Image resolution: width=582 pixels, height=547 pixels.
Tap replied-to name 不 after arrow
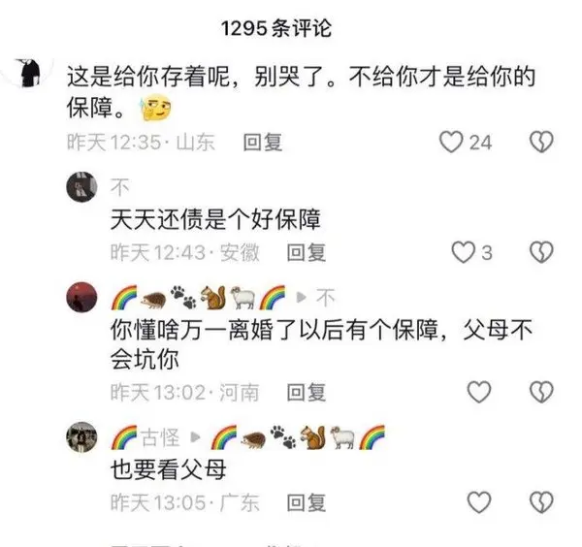[x=326, y=298]
